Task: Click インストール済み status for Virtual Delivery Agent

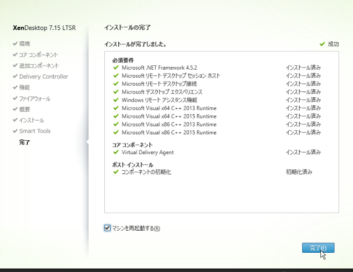Action: (x=303, y=153)
